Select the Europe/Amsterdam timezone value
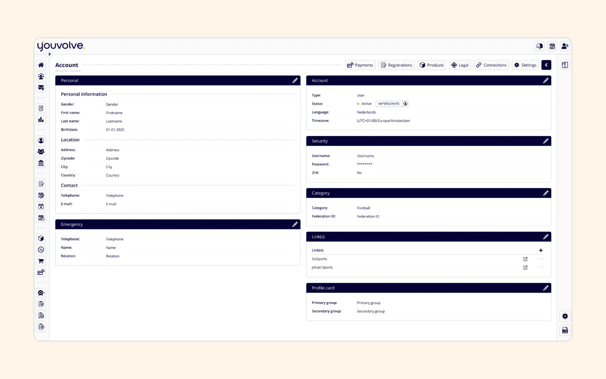This screenshot has width=606, height=379. pos(383,121)
